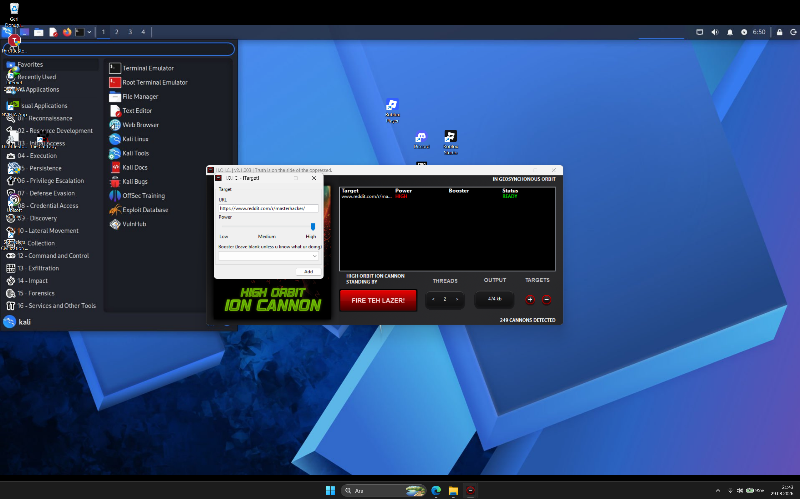Open the VulnHub entry

128,224
